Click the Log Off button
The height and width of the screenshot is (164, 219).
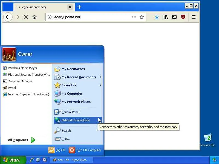[57, 150]
